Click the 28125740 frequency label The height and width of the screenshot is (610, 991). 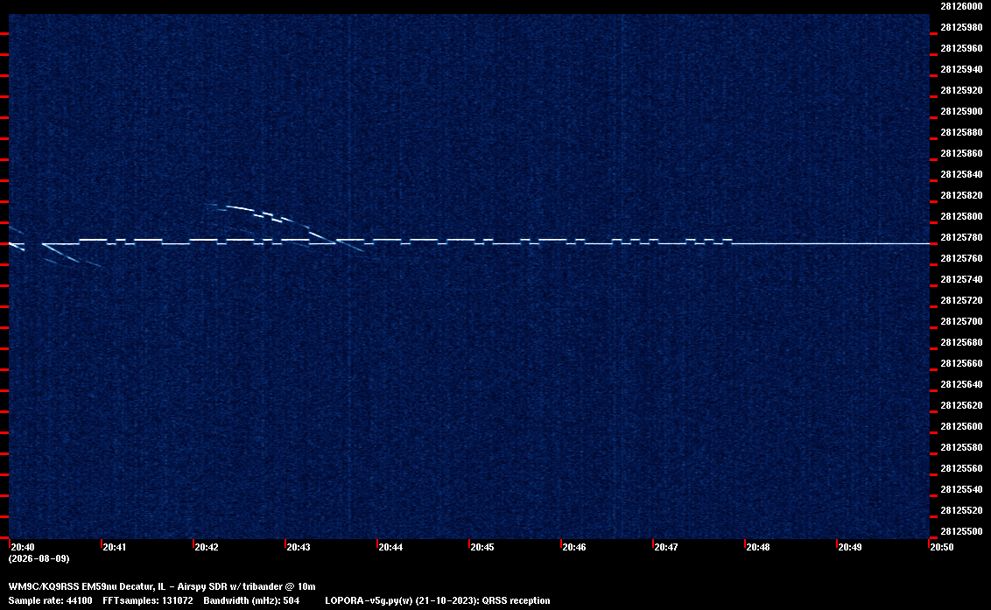(x=961, y=279)
